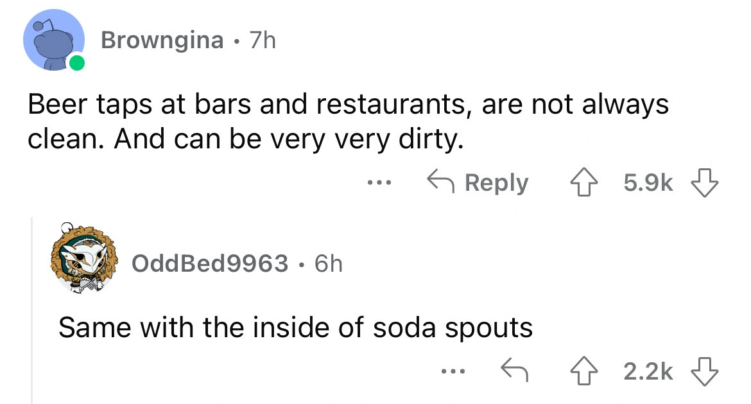This screenshot has height=404, width=751.
Task: Click the "Same with the inside" reply text
Action: coord(295,328)
